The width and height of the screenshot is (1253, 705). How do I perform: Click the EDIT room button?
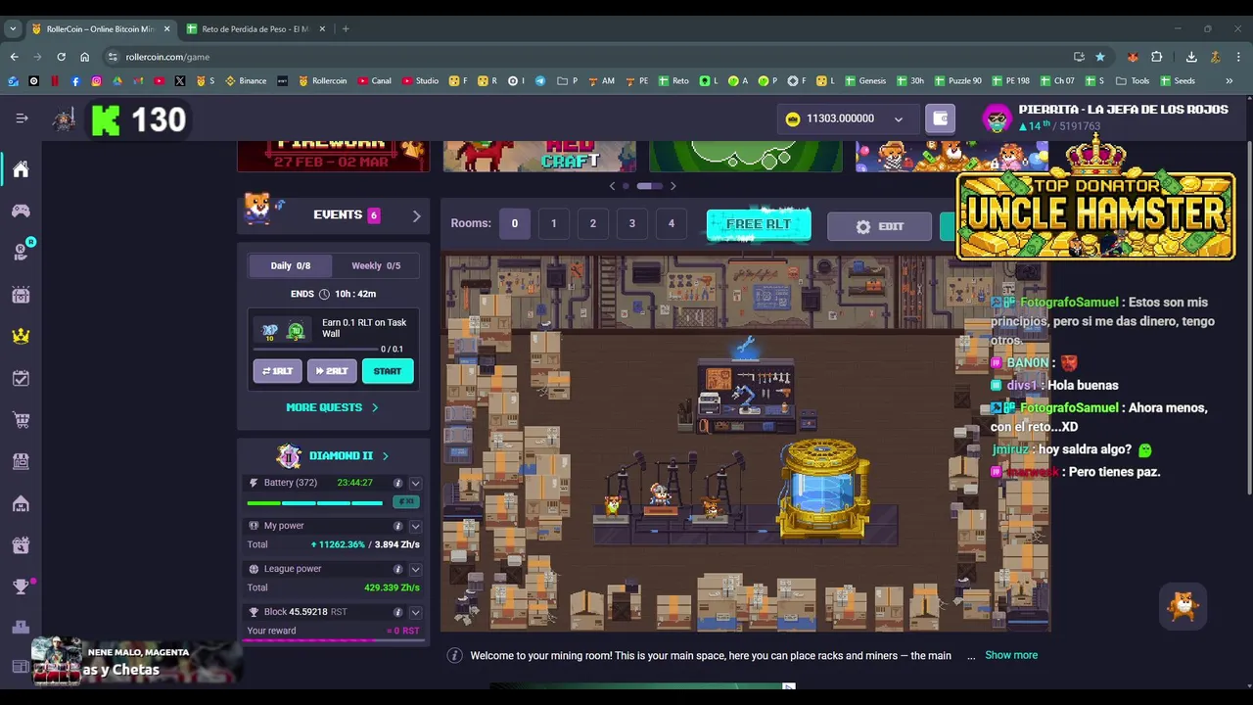click(x=879, y=226)
